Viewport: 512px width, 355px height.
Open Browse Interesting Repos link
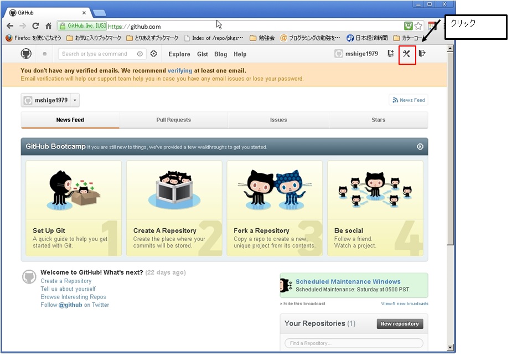[74, 297]
